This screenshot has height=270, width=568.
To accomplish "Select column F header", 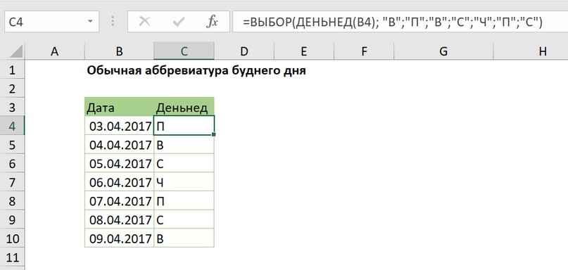I will coord(364,52).
